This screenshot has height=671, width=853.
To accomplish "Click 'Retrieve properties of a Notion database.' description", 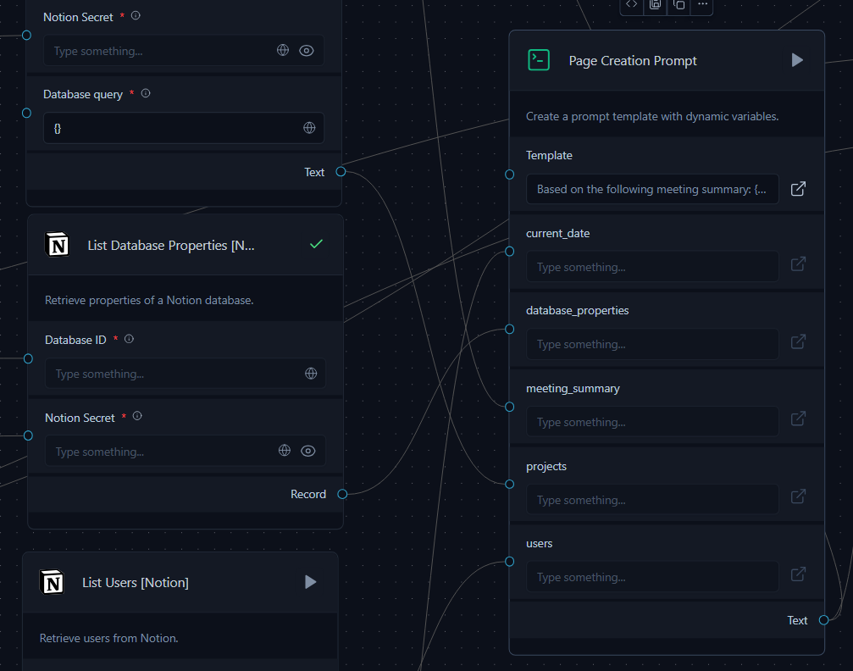I will 149,301.
